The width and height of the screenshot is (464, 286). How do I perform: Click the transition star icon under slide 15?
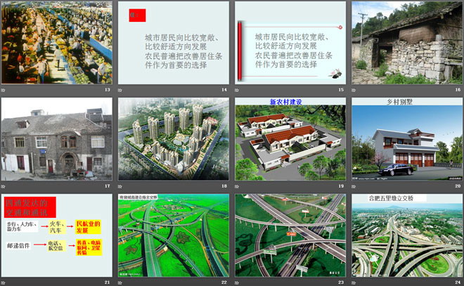pyautogui.click(x=237, y=90)
